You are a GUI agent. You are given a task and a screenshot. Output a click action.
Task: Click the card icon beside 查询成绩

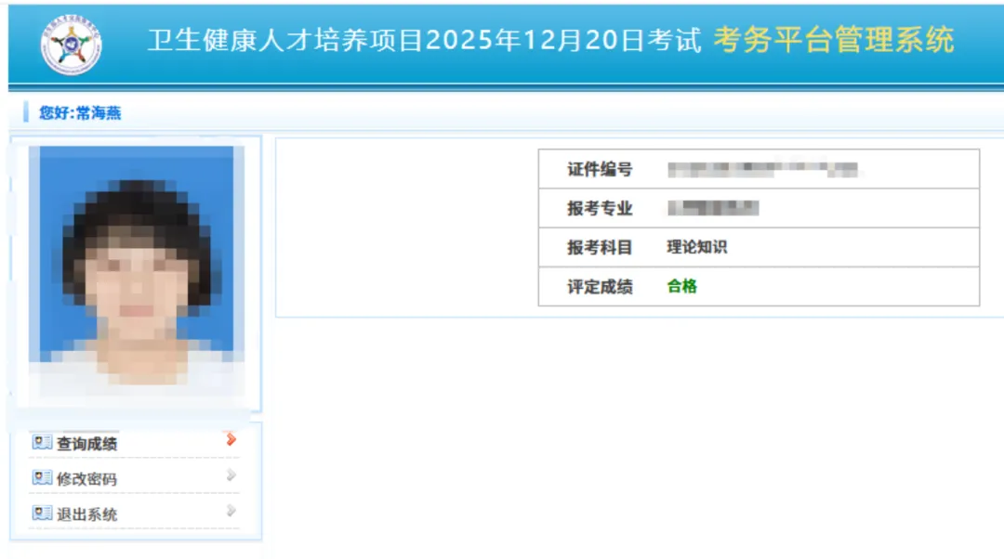42,443
